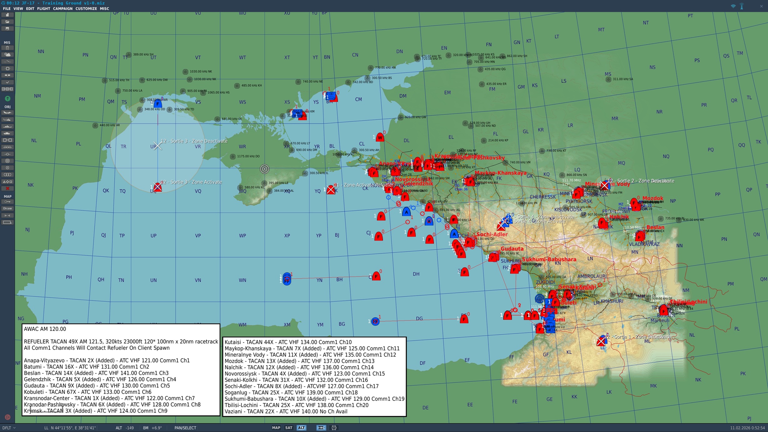The image size is (768, 432).
Task: Click the green fly mission arrow button
Action: point(7,98)
